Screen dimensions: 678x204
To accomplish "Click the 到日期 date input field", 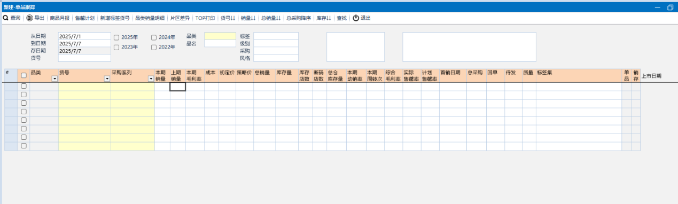I will click(x=84, y=44).
